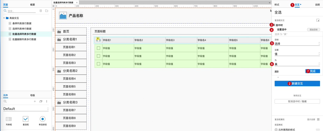Switch to the 概要 outline tab
The image size is (323, 131).
32,4
